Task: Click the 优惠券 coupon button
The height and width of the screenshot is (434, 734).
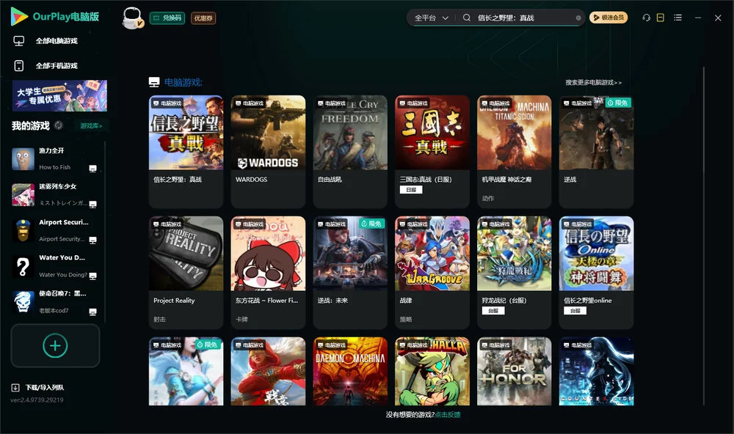Action: tap(203, 18)
